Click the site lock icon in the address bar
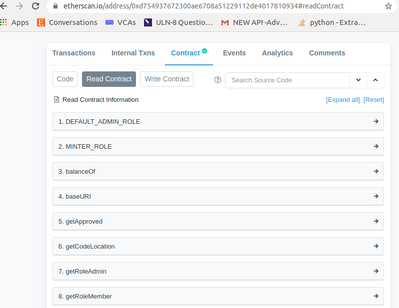The image size is (399, 308). pyautogui.click(x=55, y=6)
